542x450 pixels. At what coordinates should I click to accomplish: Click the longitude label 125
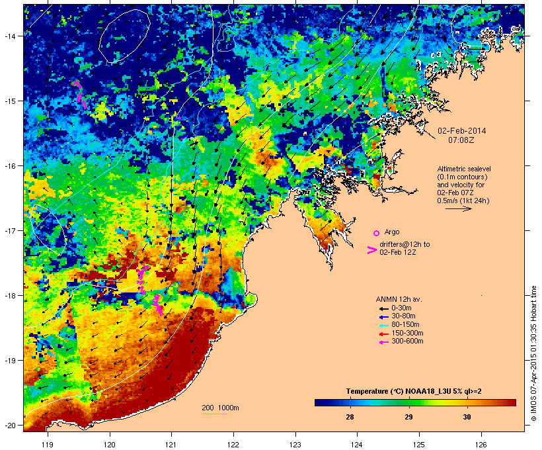pos(419,445)
